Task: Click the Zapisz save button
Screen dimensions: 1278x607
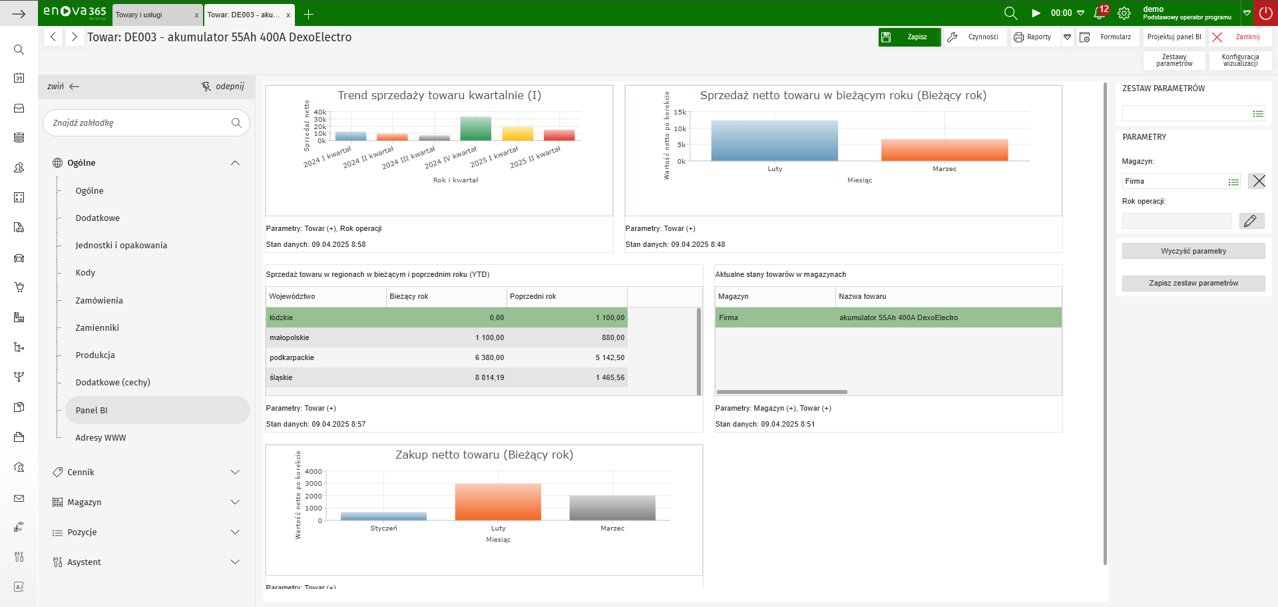Action: (909, 37)
